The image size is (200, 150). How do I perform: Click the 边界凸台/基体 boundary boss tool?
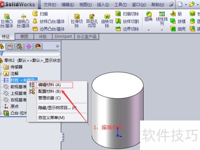point(48,29)
